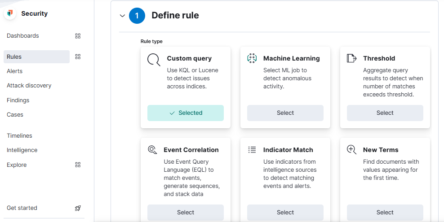Open Attack discovery in the sidebar

pyautogui.click(x=29, y=86)
